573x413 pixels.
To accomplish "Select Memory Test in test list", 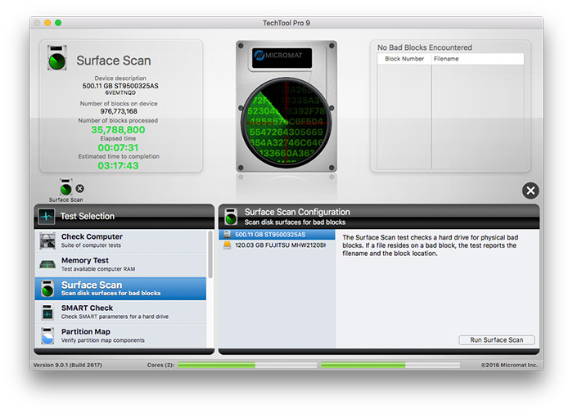I will (x=120, y=264).
